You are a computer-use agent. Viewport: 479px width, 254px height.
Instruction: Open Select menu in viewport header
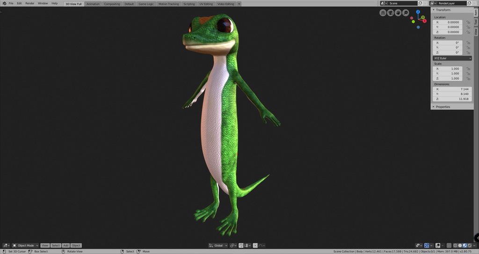tap(56, 246)
